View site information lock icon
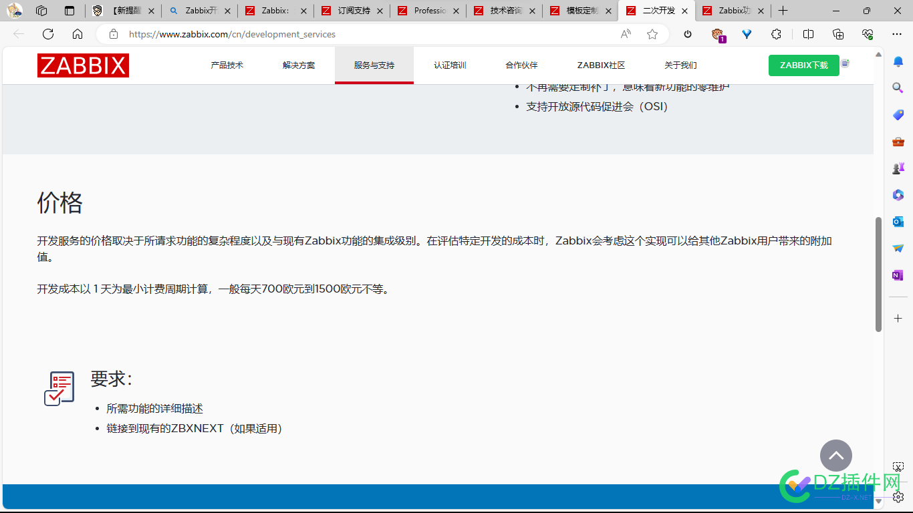 click(x=114, y=34)
